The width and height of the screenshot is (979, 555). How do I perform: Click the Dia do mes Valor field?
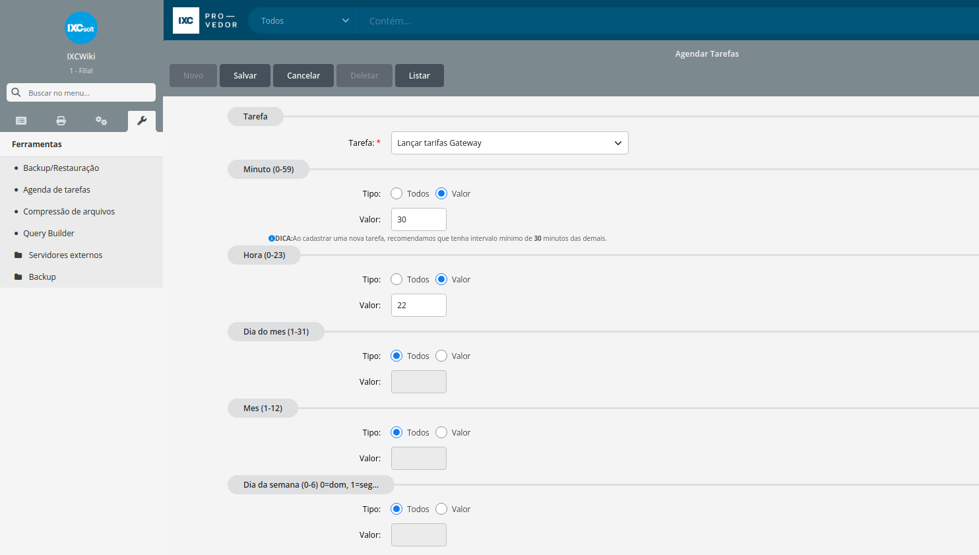(419, 381)
